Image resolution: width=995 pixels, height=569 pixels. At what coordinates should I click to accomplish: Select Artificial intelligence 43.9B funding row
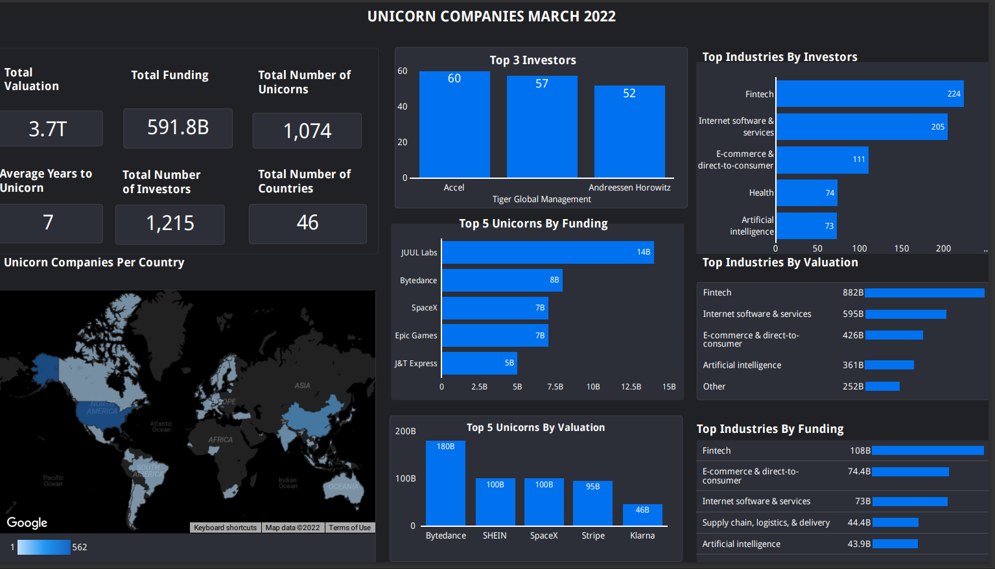pyautogui.click(x=843, y=544)
